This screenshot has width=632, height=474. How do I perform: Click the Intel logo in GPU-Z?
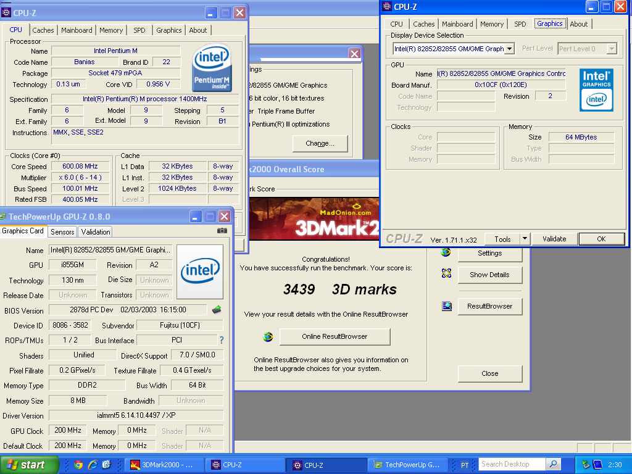(200, 271)
